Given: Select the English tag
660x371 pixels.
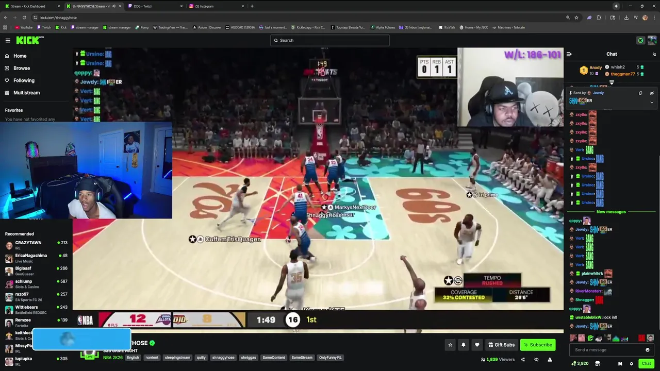Looking at the screenshot, I should (x=133, y=358).
